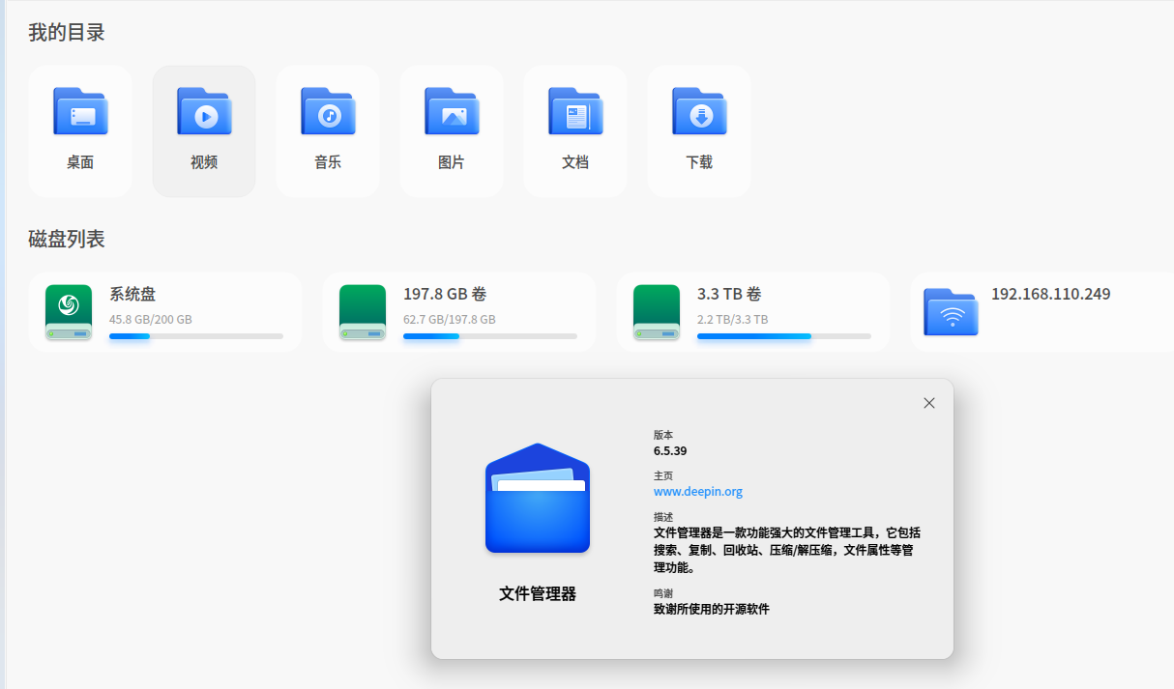Select the 文档 folder label
Image resolution: width=1174 pixels, height=689 pixels.
point(575,162)
